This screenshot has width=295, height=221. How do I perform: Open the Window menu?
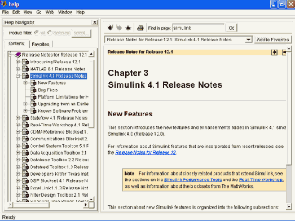tap(65, 12)
